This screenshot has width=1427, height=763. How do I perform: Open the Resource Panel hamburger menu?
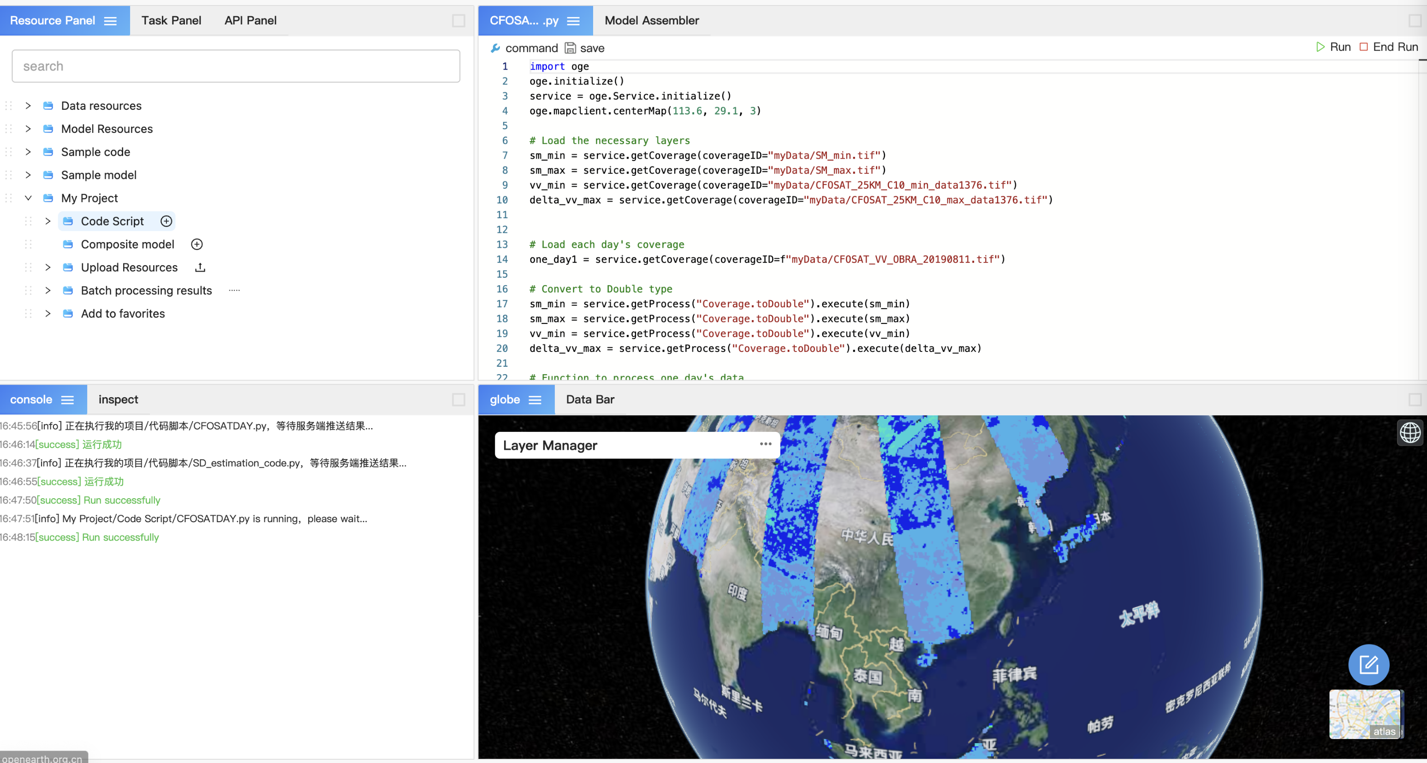coord(110,21)
